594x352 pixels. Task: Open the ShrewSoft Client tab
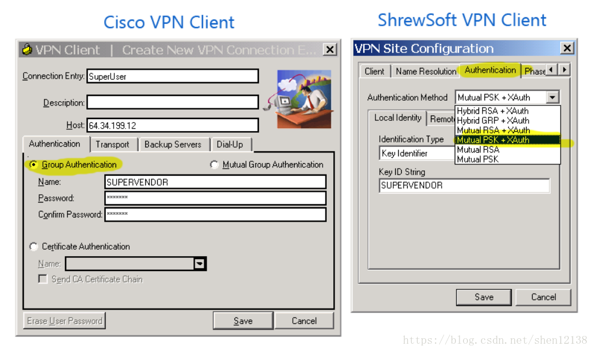[x=374, y=71]
